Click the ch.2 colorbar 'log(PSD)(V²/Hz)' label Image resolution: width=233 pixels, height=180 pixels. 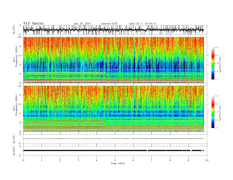[220, 113]
